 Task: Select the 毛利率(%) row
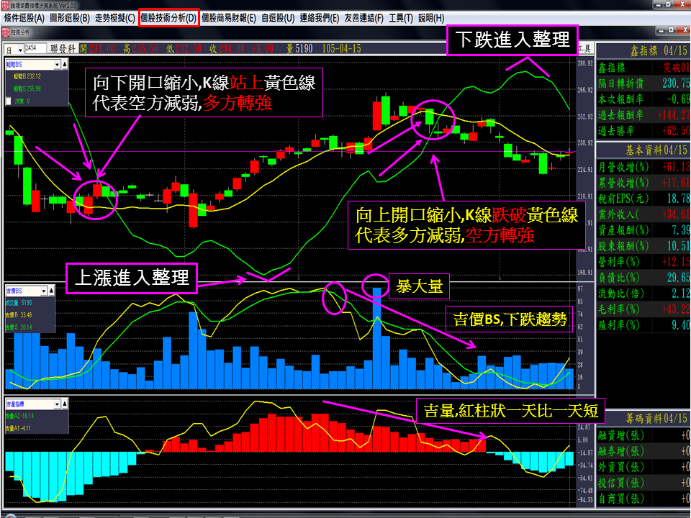tap(643, 309)
